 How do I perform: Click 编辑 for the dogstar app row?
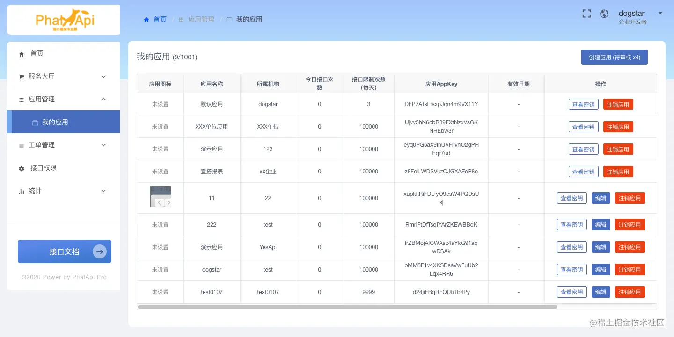(x=601, y=270)
